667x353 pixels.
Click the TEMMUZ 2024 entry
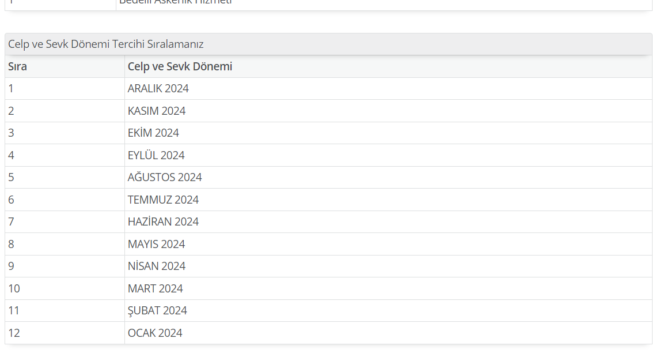388,200
